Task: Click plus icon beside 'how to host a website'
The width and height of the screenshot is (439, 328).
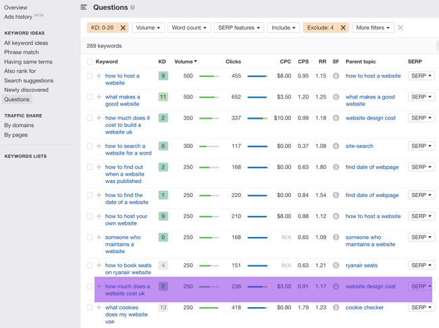Action: click(x=99, y=76)
